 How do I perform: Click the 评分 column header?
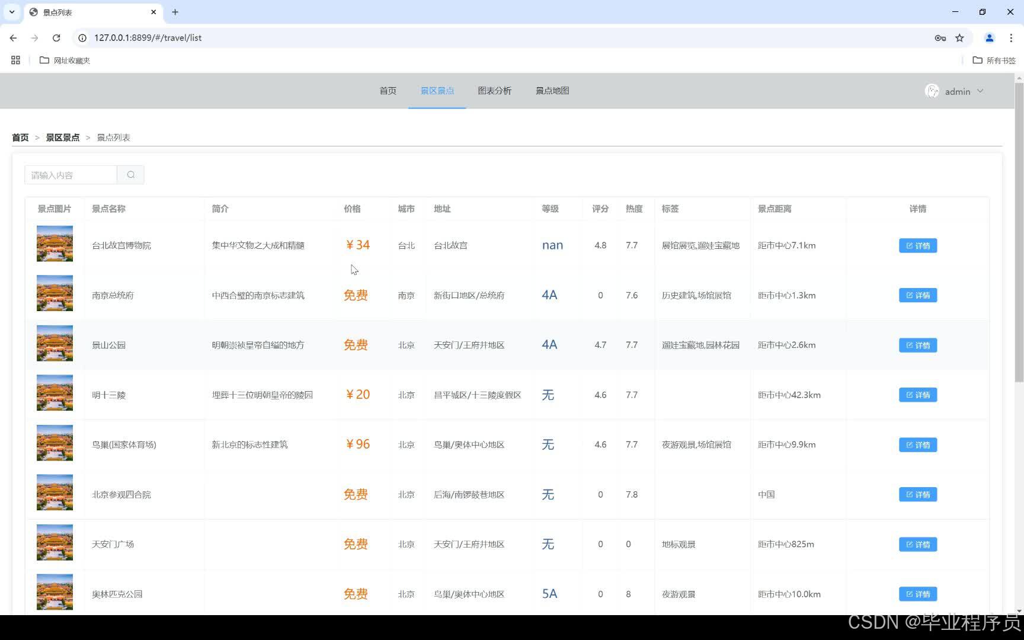coord(600,209)
